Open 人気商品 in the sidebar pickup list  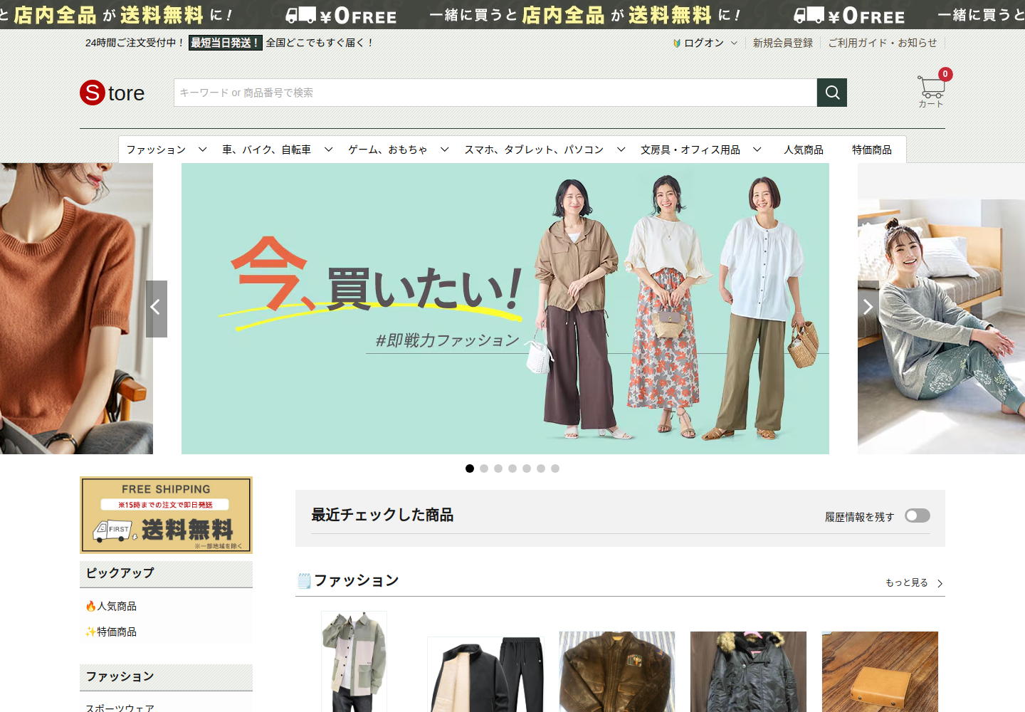[117, 607]
